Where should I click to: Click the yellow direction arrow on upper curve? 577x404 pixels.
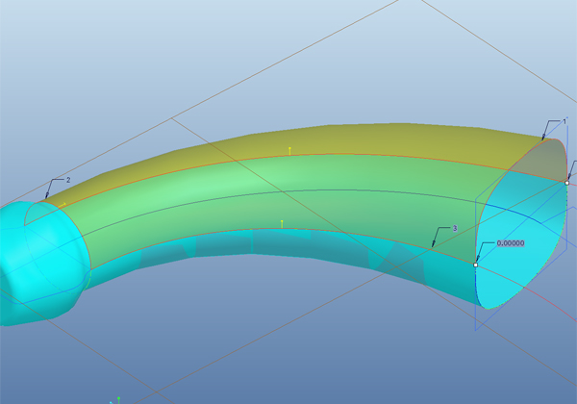(x=289, y=150)
